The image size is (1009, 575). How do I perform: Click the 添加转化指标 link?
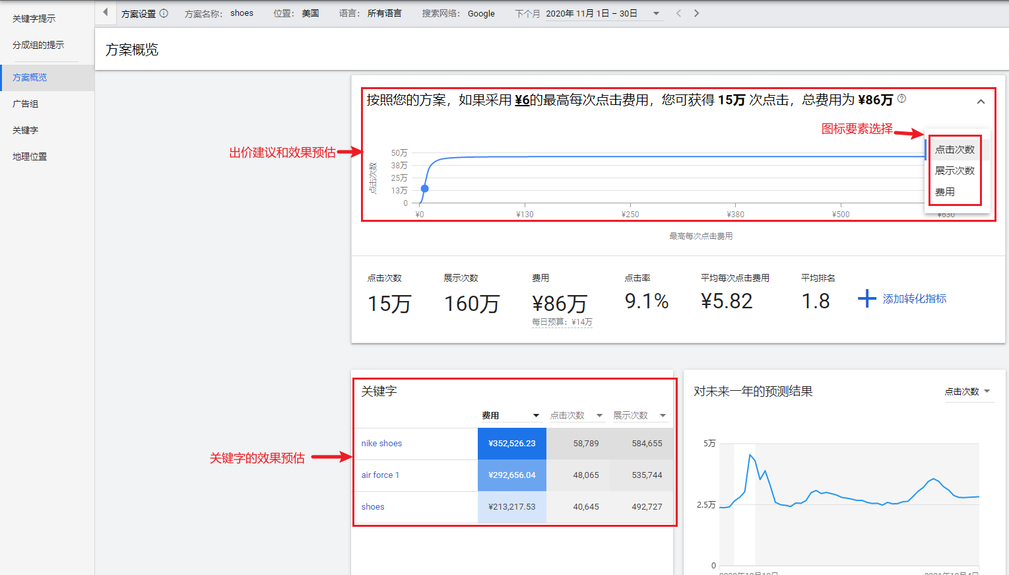915,298
